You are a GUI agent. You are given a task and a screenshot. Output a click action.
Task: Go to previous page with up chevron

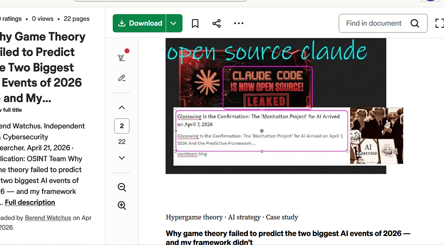click(122, 108)
